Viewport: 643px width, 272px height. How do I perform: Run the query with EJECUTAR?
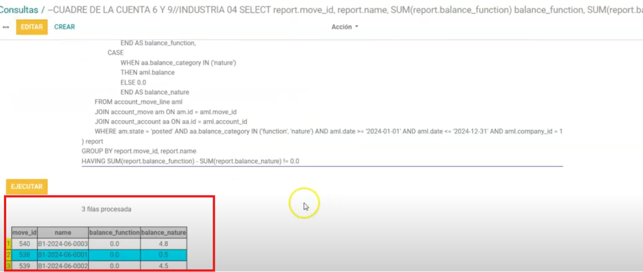[27, 187]
